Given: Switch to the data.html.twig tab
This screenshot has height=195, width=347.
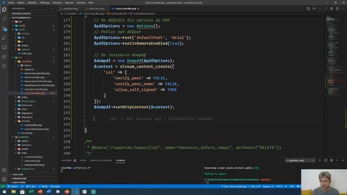Looking at the screenshot, I should 70,9.
